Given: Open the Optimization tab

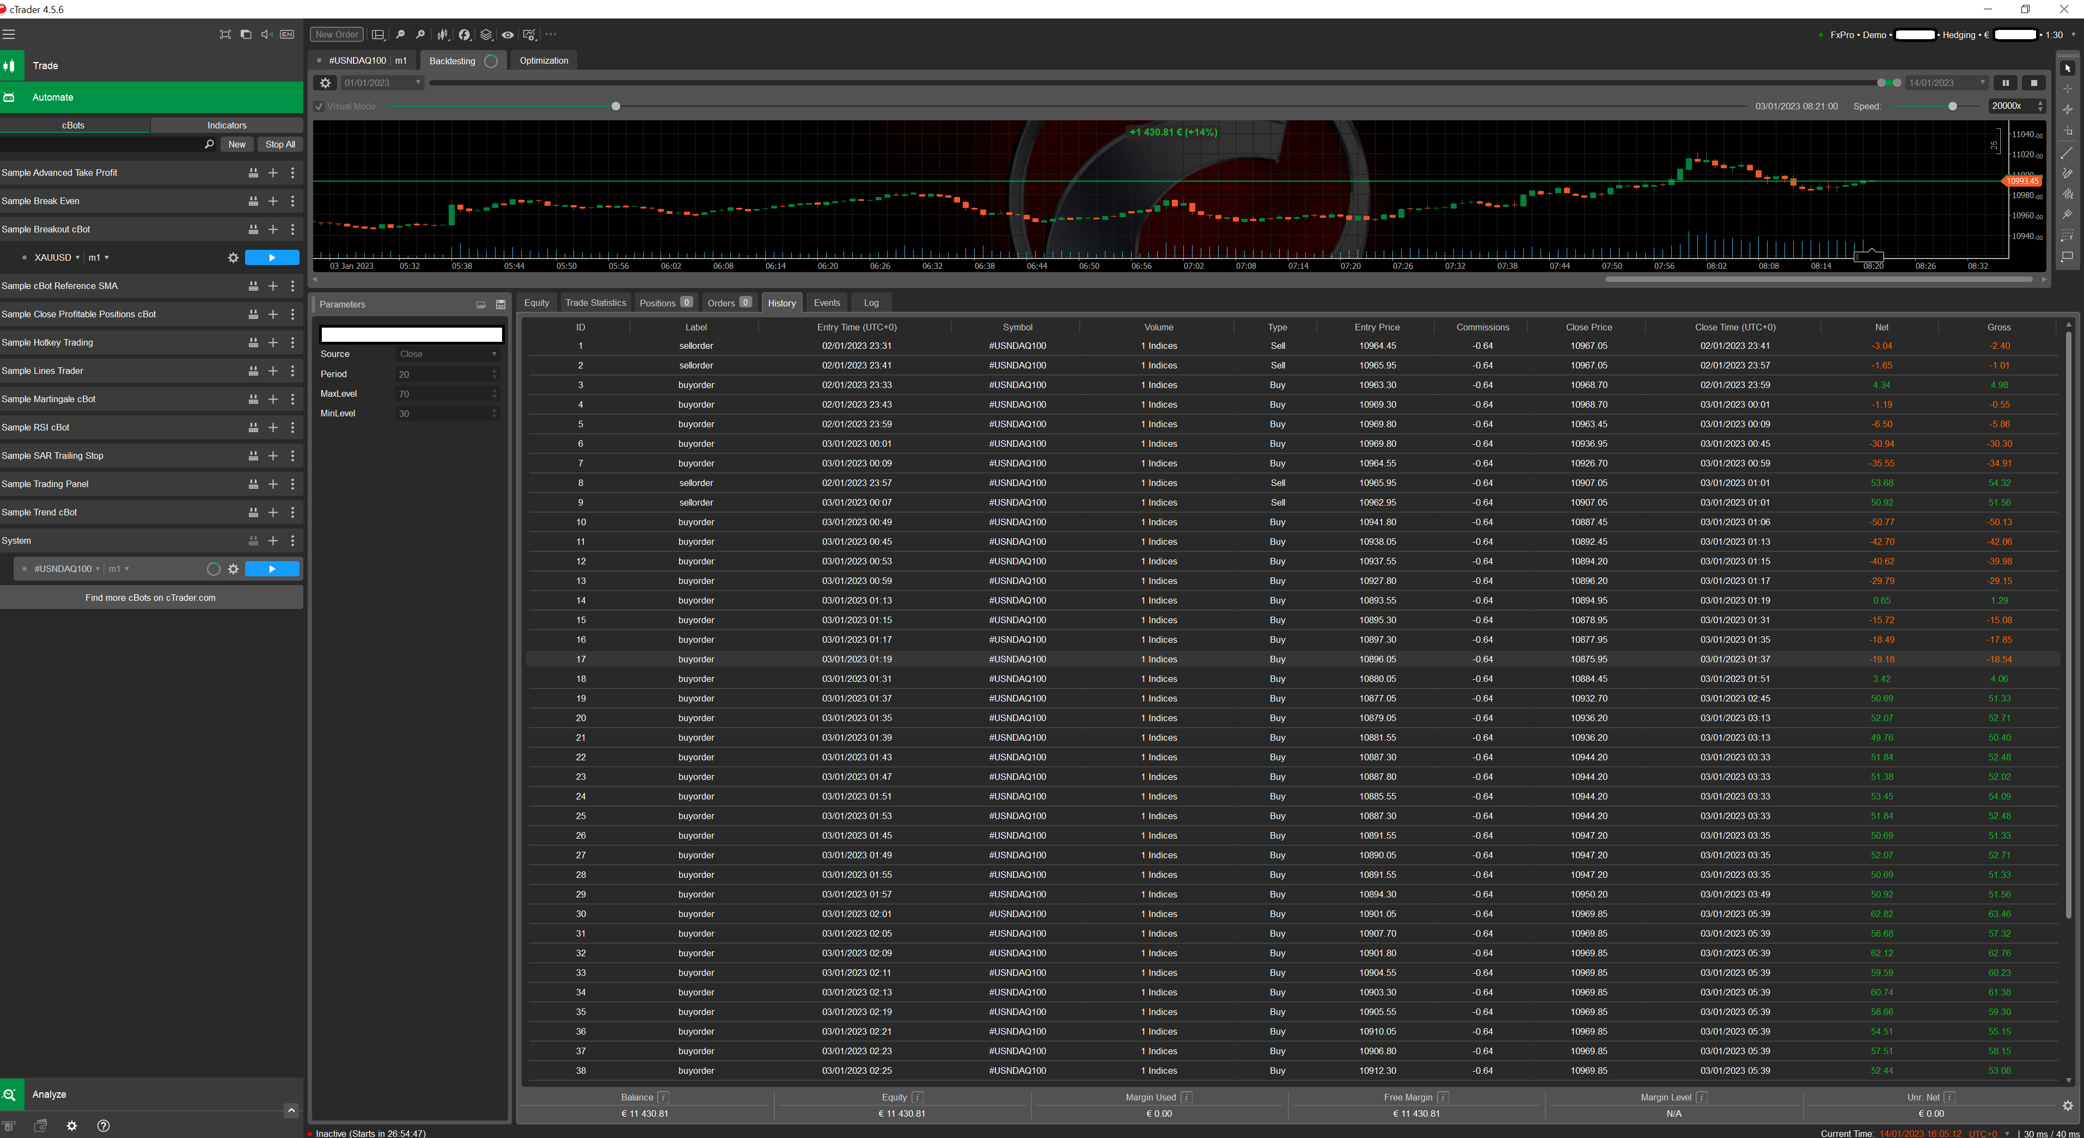Looking at the screenshot, I should (x=543, y=60).
